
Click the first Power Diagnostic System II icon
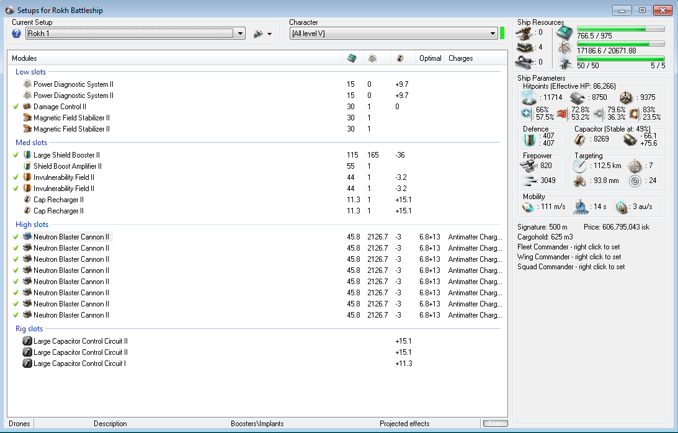click(27, 84)
